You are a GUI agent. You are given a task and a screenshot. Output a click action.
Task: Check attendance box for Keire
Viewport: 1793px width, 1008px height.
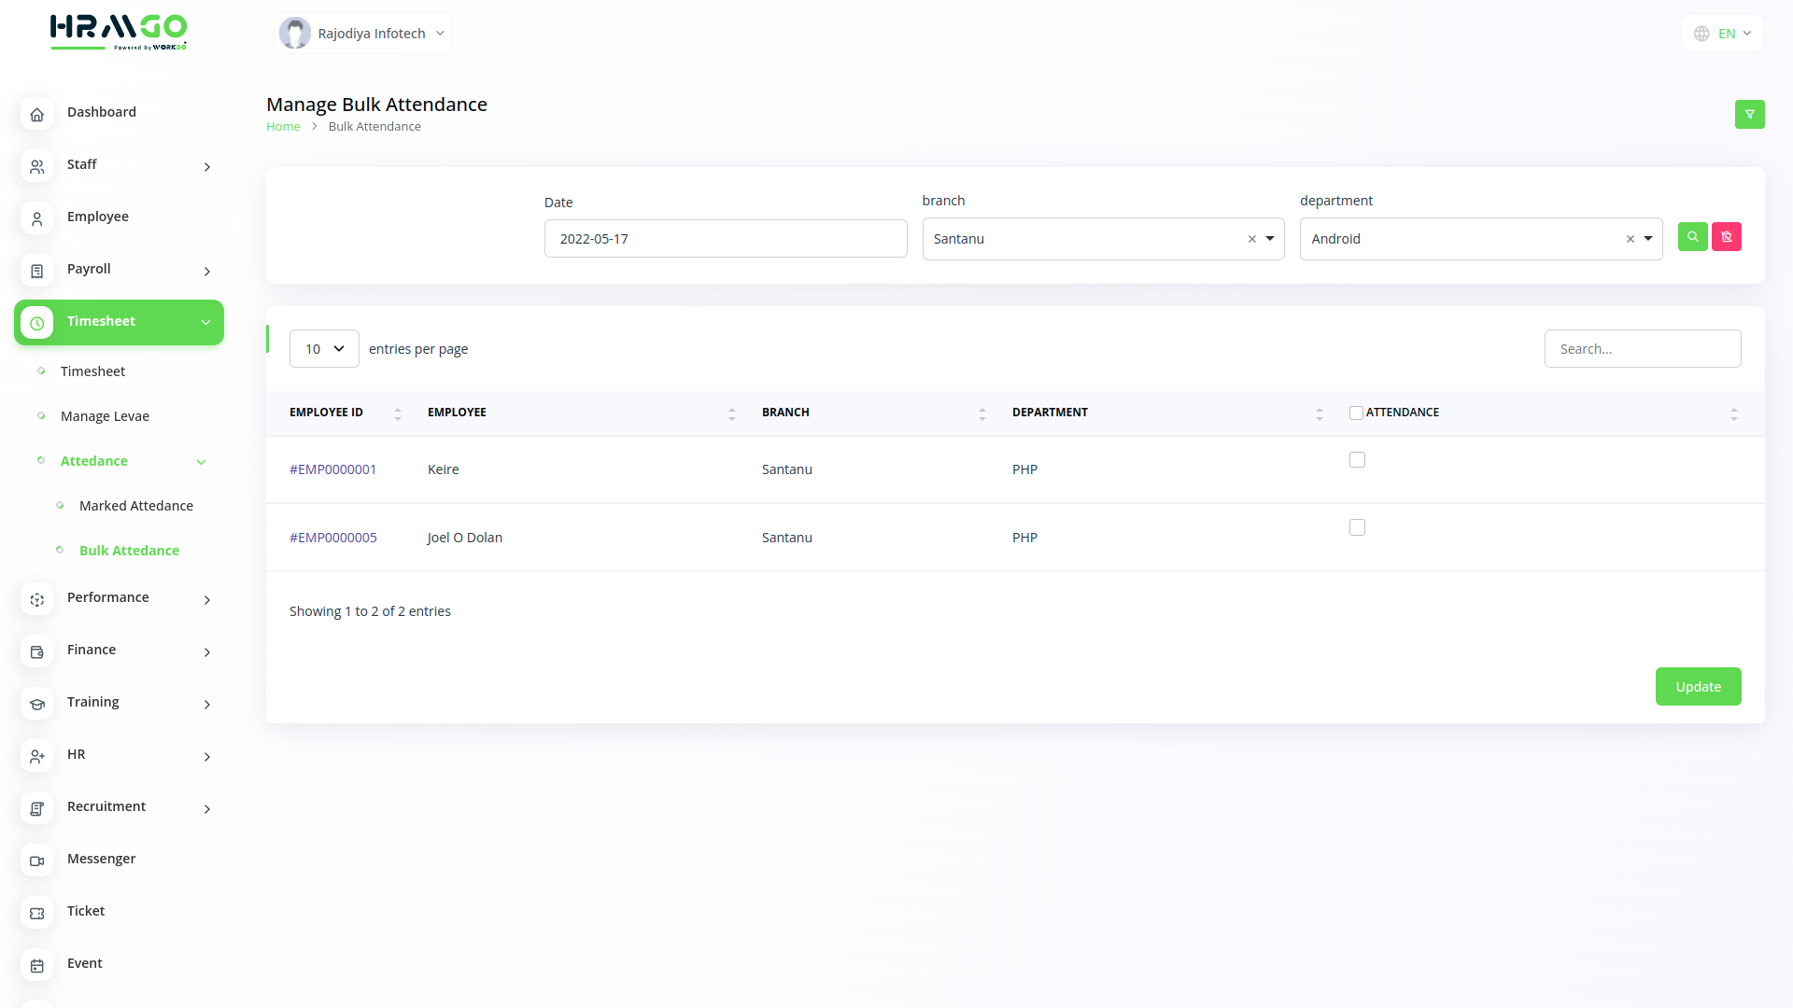pyautogui.click(x=1357, y=460)
